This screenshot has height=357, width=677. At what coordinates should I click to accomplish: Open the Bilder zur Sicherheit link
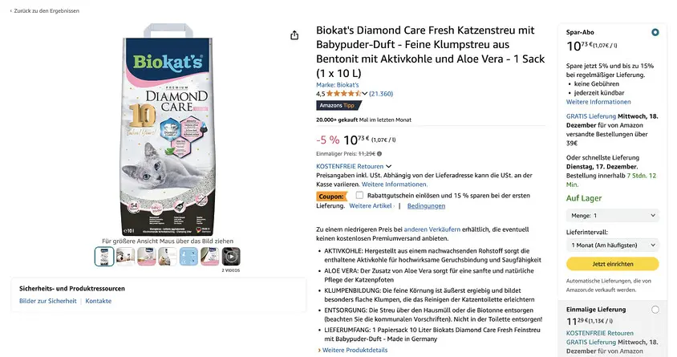tap(47, 301)
